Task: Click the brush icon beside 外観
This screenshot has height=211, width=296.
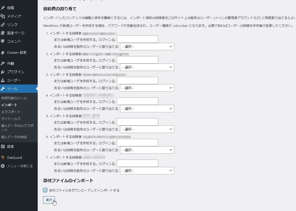Action: [x=3, y=64]
